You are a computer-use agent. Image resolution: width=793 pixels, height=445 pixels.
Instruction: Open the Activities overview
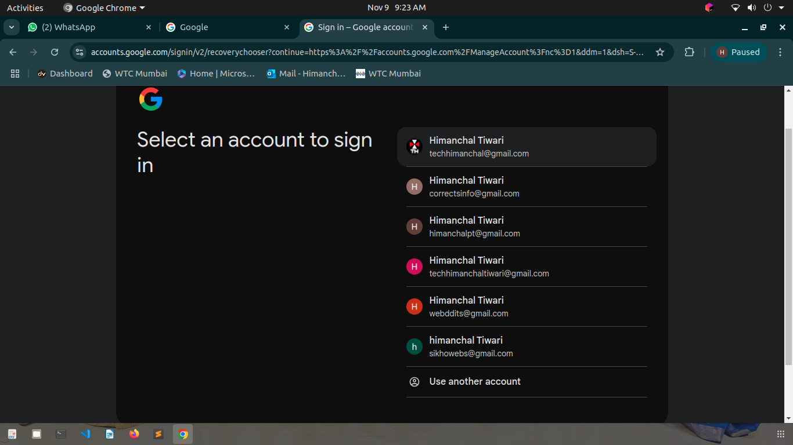25,8
